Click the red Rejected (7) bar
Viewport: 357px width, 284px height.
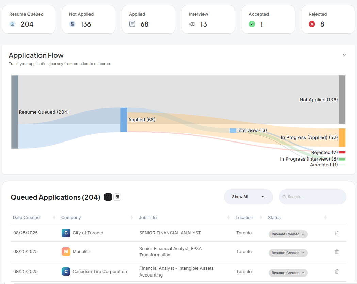342,152
